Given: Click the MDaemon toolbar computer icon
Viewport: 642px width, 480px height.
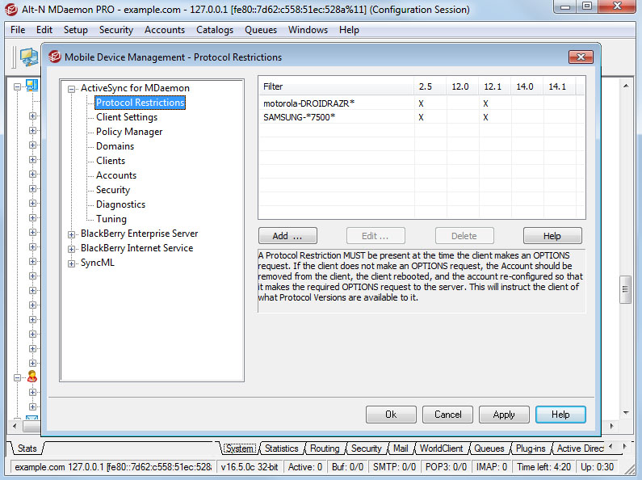Looking at the screenshot, I should [x=29, y=57].
